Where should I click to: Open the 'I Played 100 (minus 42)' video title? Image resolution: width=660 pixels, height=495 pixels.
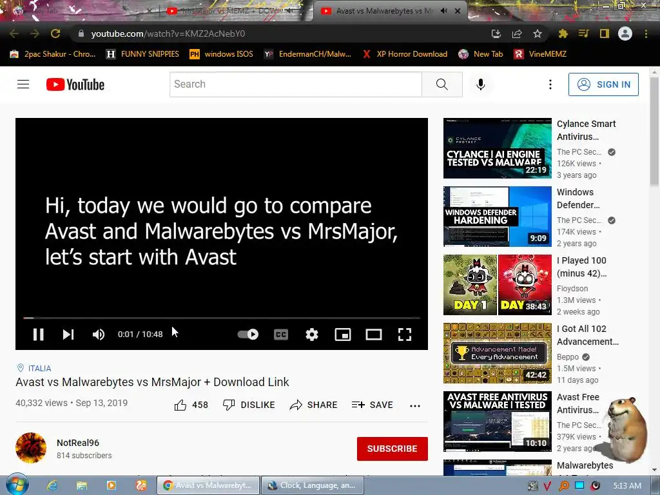(582, 267)
